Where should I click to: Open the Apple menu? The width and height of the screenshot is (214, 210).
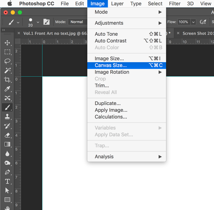[10, 4]
